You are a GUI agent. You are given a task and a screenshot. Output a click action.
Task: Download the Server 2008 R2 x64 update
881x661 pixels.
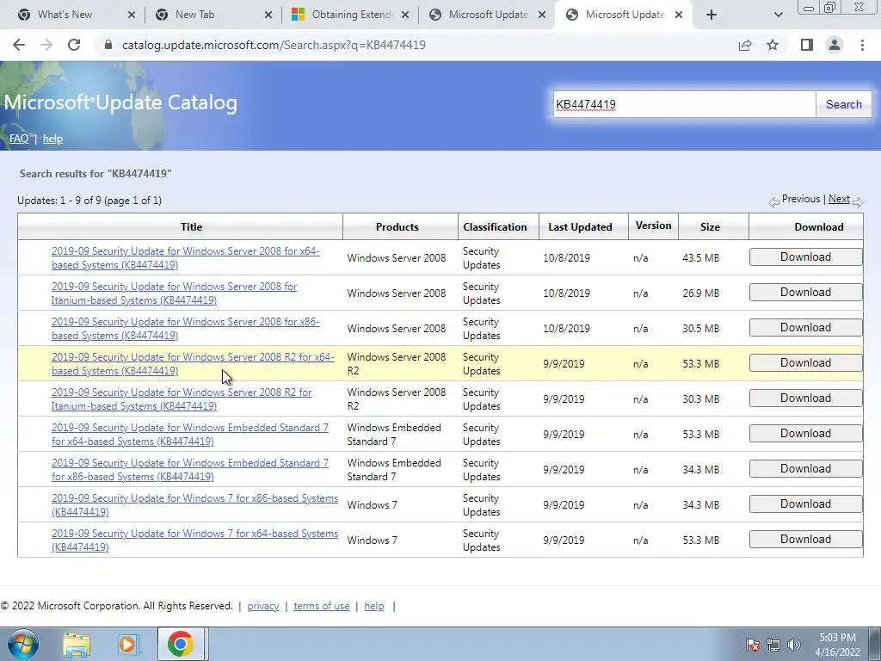coord(805,363)
